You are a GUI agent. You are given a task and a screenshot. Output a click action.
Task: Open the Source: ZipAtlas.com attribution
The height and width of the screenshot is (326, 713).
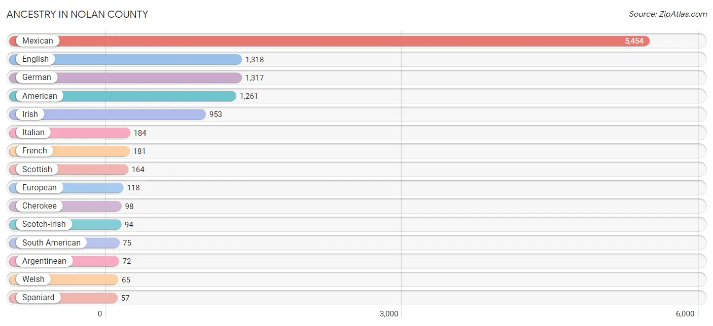(668, 14)
